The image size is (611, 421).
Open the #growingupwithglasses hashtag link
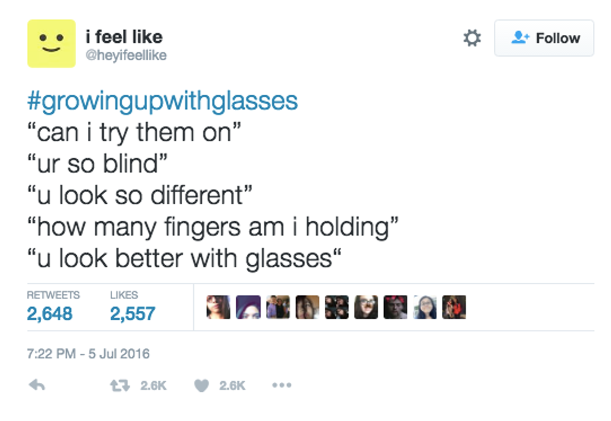(x=163, y=101)
